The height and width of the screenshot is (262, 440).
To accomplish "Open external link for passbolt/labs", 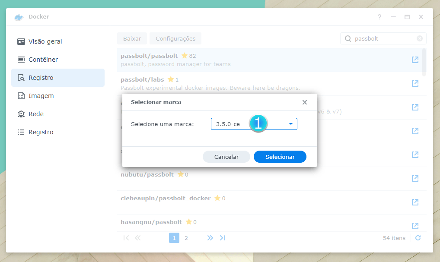I will [x=415, y=84].
